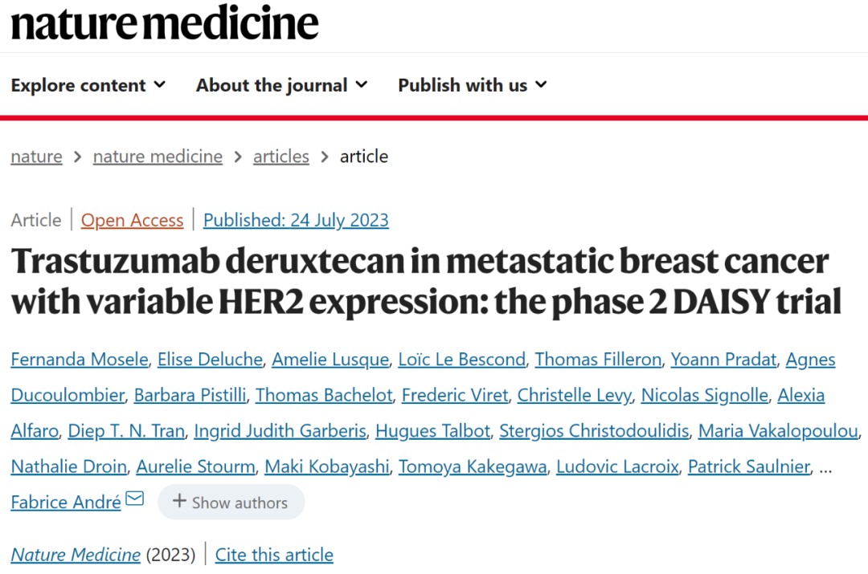Click author Maria Vakalopoulou
The image size is (868, 574).
[778, 431]
